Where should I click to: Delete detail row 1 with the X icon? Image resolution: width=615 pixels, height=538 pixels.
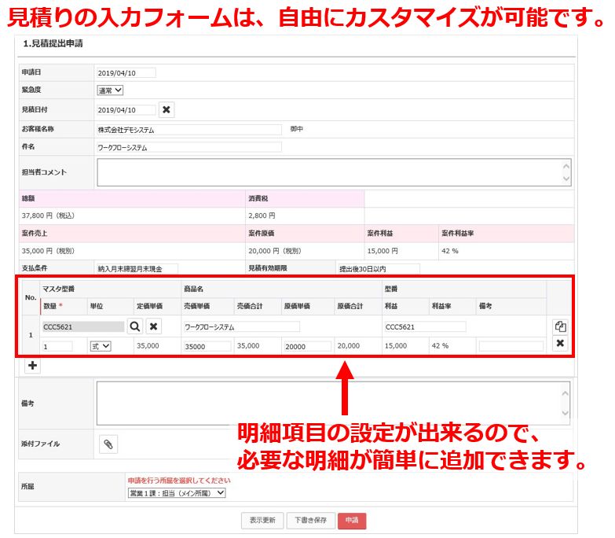[x=560, y=344]
